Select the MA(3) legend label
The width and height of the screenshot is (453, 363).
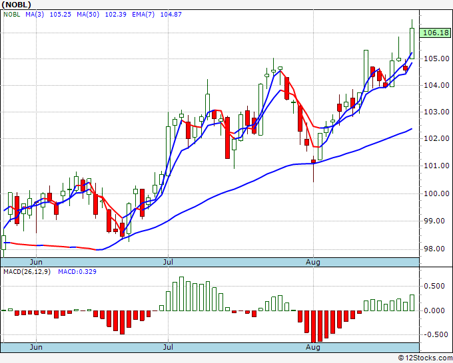tap(35, 15)
